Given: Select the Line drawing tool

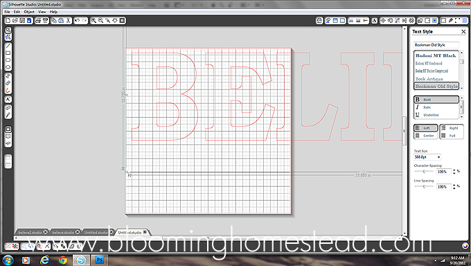Looking at the screenshot, I should tap(8, 46).
